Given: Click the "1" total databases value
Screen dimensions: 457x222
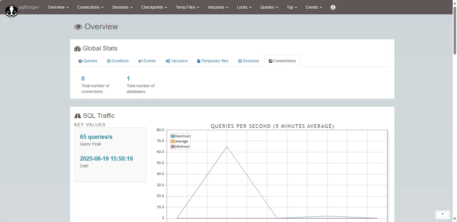Looking at the screenshot, I should 128,79.
